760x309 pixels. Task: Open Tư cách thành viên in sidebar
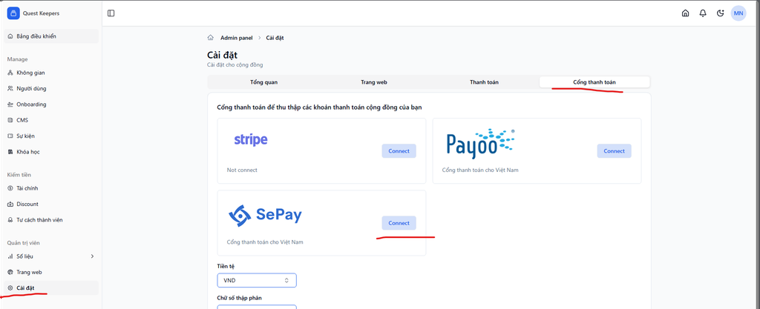pyautogui.click(x=51, y=219)
